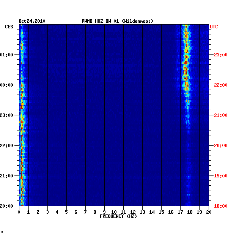Click frequency axis tick label 17
This screenshot has height=236, width=239.
click(x=180, y=212)
